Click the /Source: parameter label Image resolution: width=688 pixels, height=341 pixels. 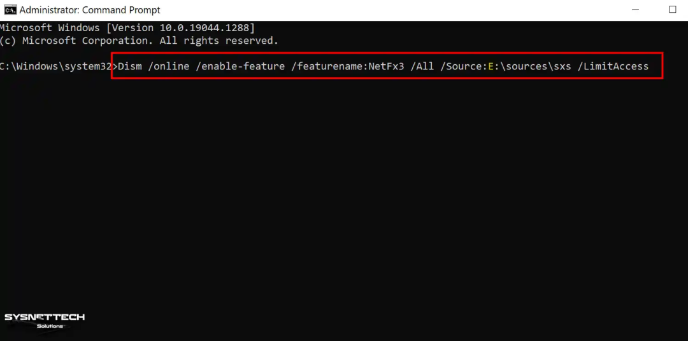coord(463,66)
